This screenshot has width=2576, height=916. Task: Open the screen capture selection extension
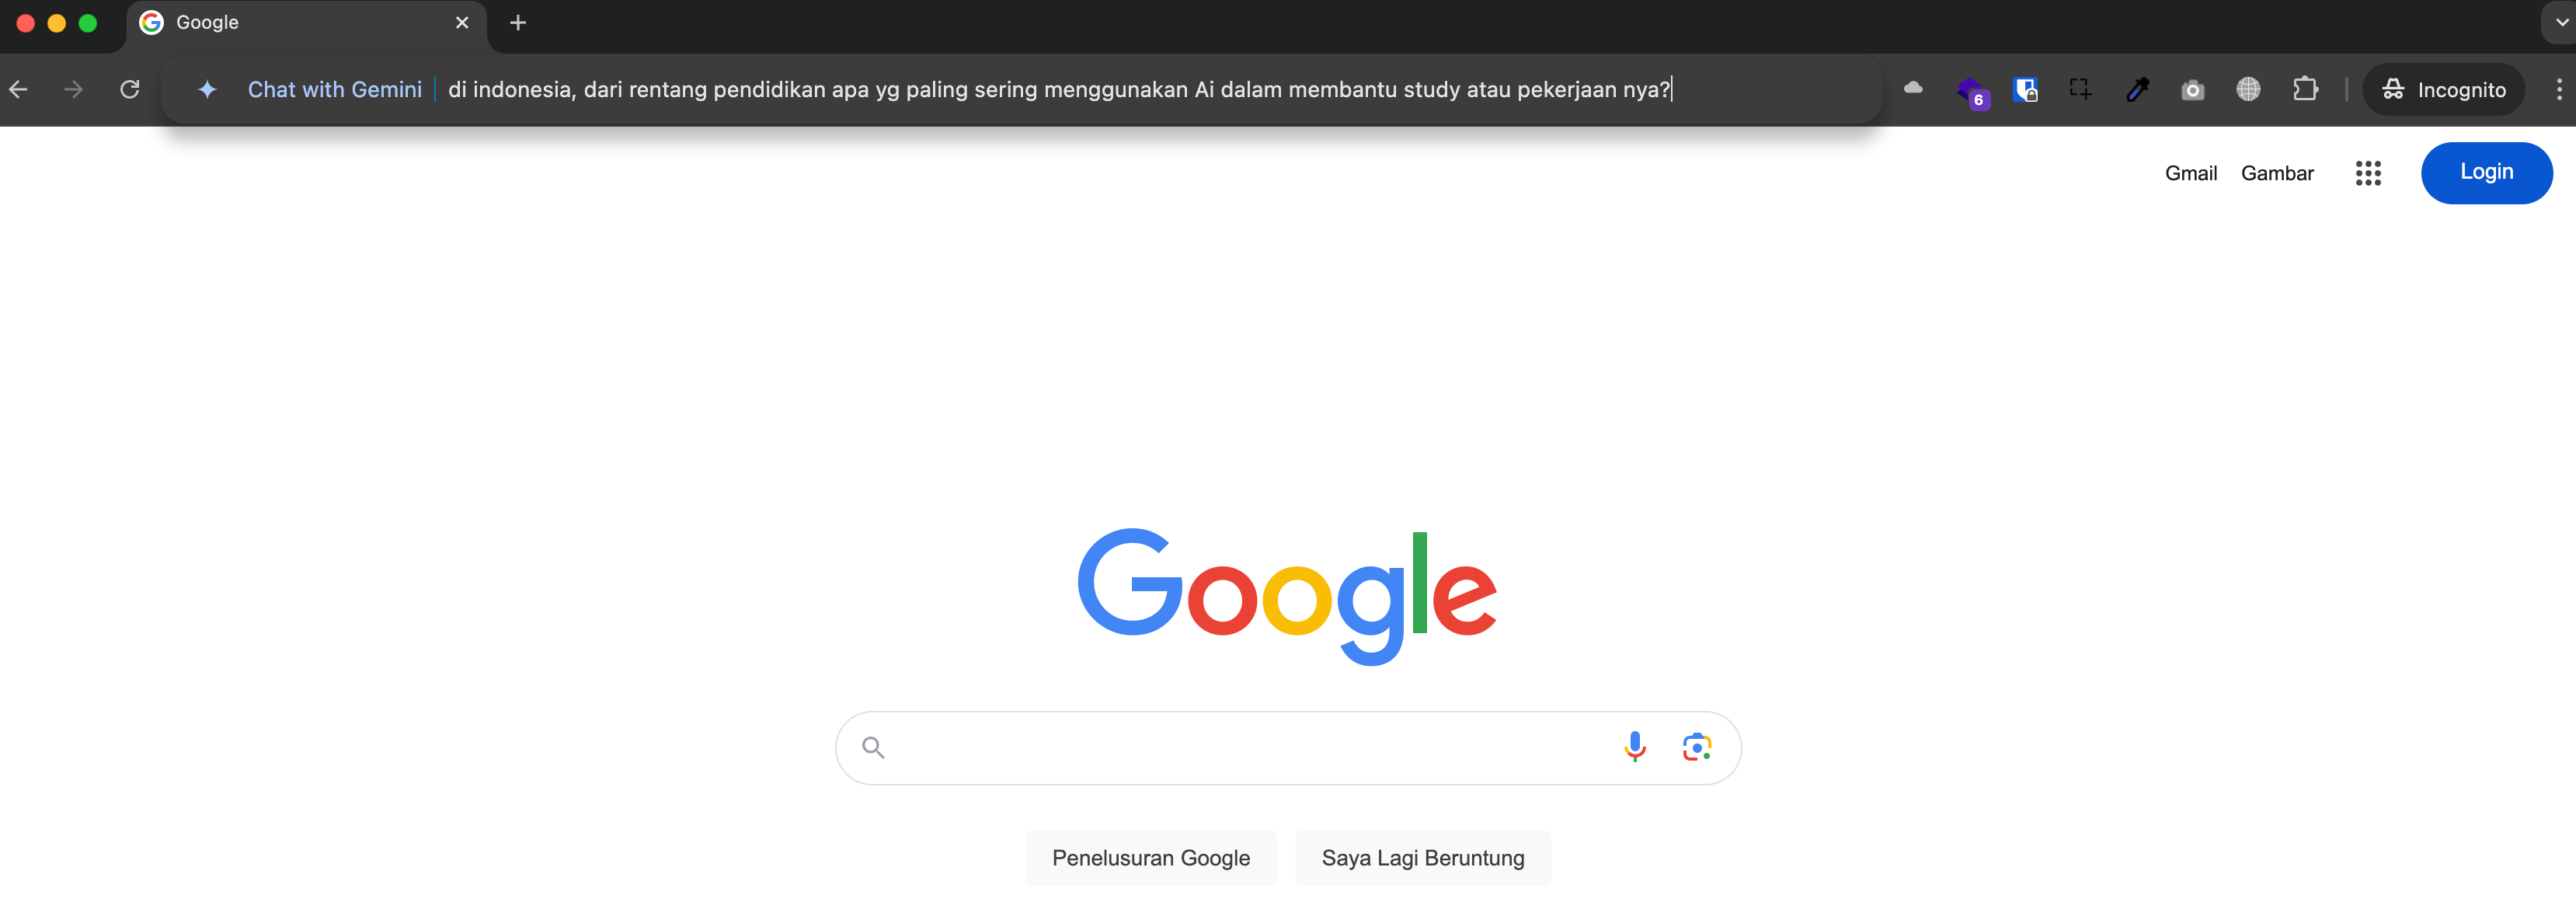[2080, 89]
